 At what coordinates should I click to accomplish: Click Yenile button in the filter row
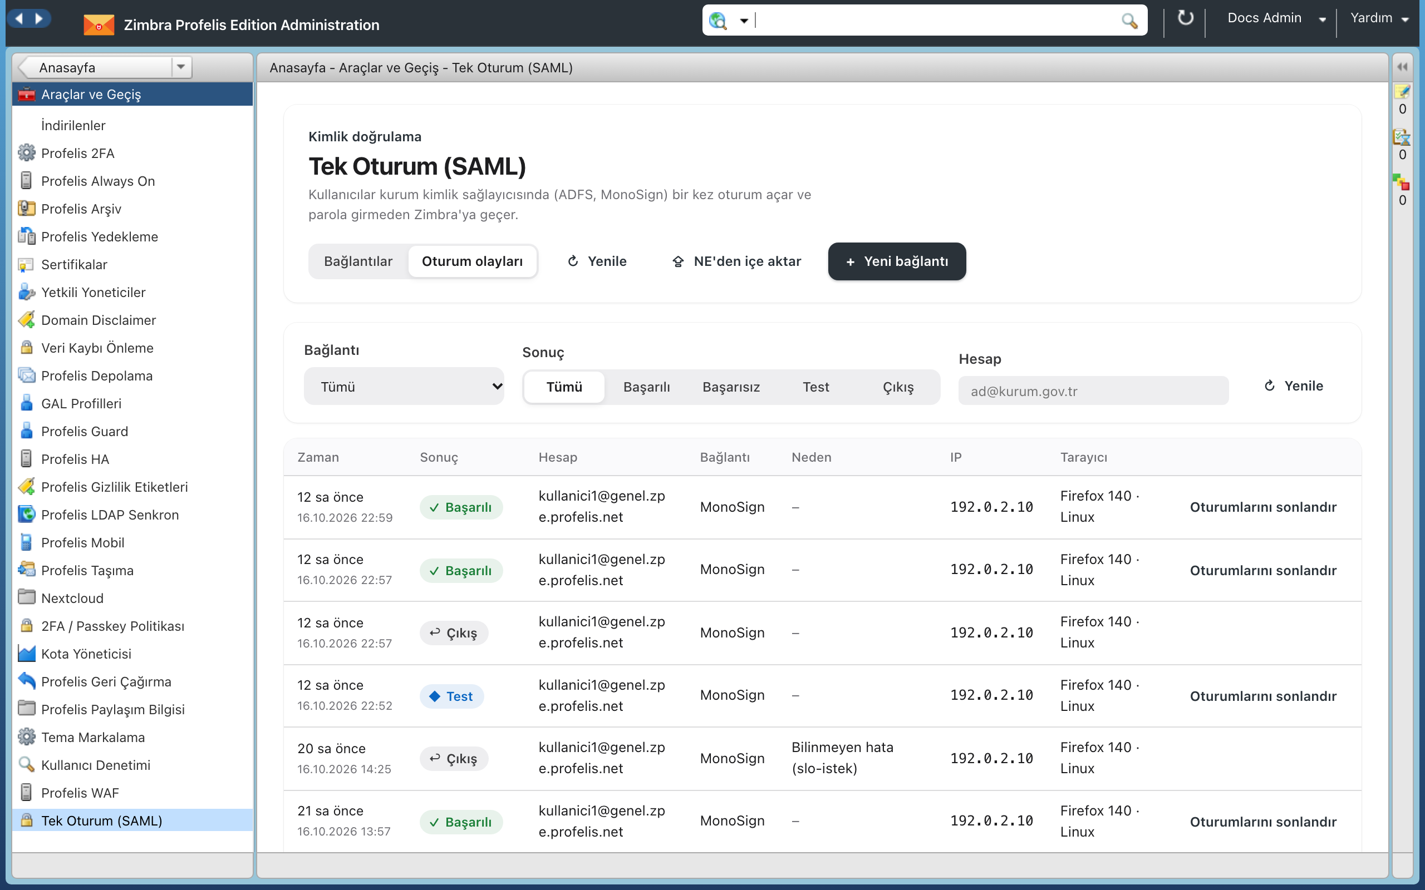point(1294,385)
